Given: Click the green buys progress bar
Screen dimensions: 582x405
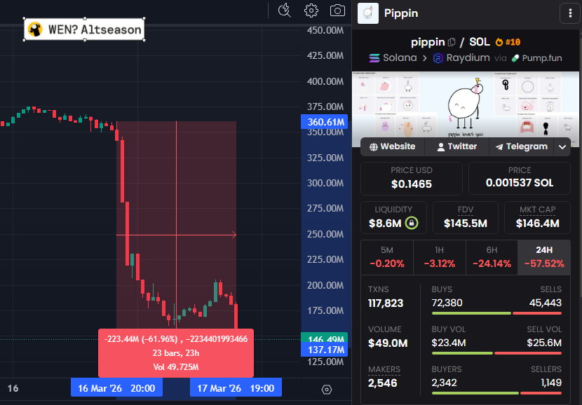Looking at the screenshot, I should pos(471,313).
